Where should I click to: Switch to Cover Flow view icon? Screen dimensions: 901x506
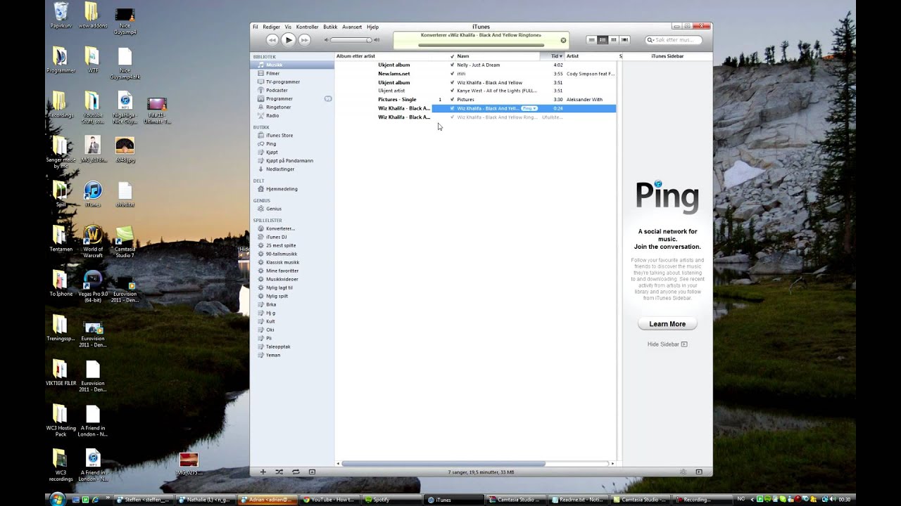pos(625,40)
